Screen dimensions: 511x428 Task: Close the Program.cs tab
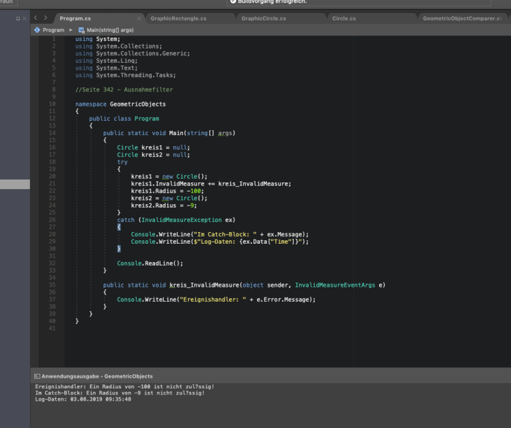[x=139, y=18]
